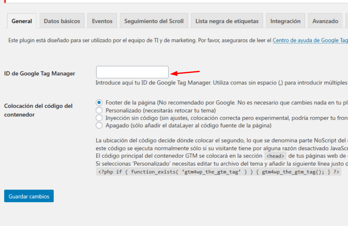Open Centro de ayuda de Google Tag link

310,40
